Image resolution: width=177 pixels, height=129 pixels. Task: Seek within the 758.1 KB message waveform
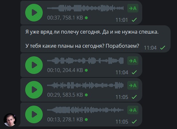(85, 8)
